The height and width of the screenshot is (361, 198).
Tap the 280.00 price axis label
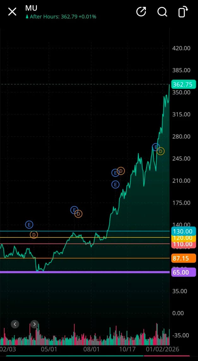coord(181,137)
